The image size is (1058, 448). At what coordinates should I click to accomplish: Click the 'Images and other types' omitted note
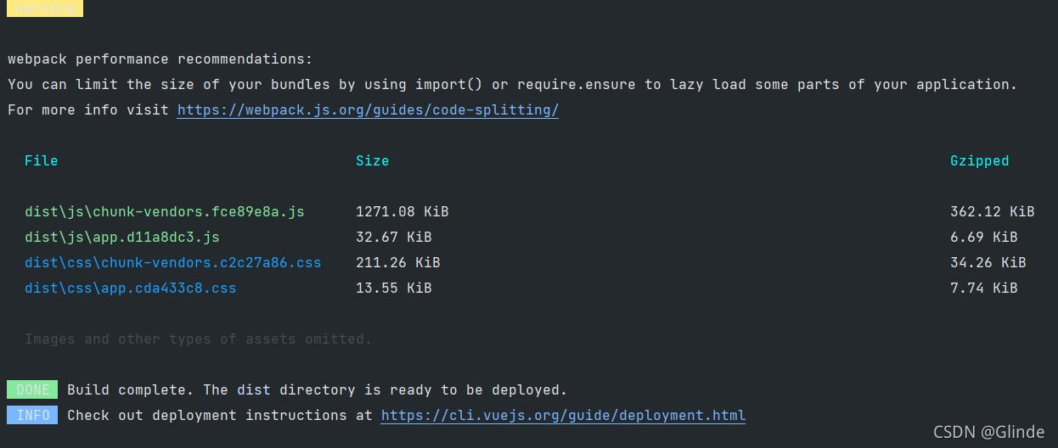tap(199, 339)
